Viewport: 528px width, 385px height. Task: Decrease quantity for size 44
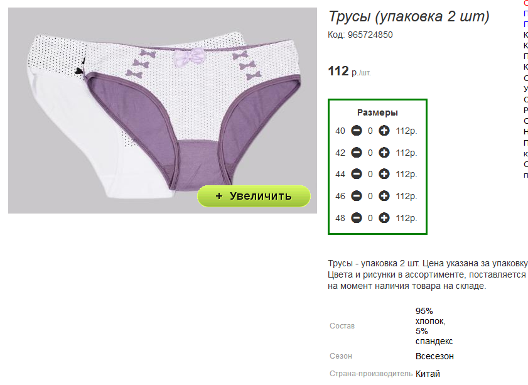click(356, 174)
